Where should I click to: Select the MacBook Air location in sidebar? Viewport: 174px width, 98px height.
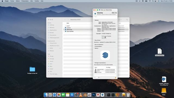55,46
